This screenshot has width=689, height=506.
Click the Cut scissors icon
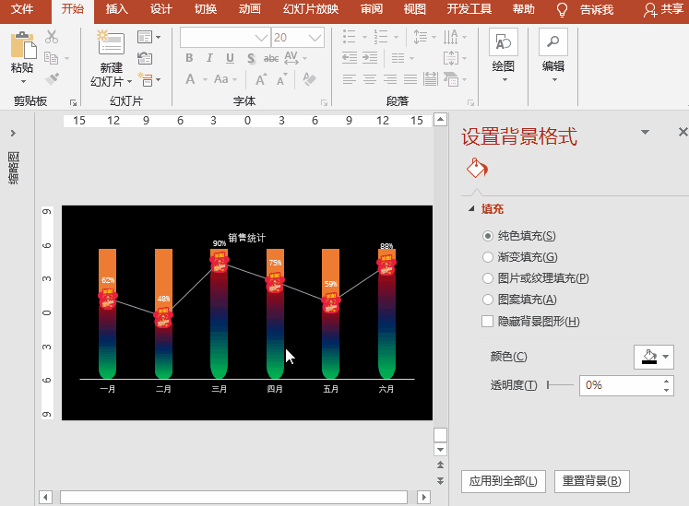coord(52,37)
